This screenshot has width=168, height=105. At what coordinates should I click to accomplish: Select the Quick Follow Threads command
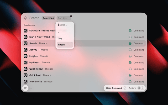pos(84,69)
